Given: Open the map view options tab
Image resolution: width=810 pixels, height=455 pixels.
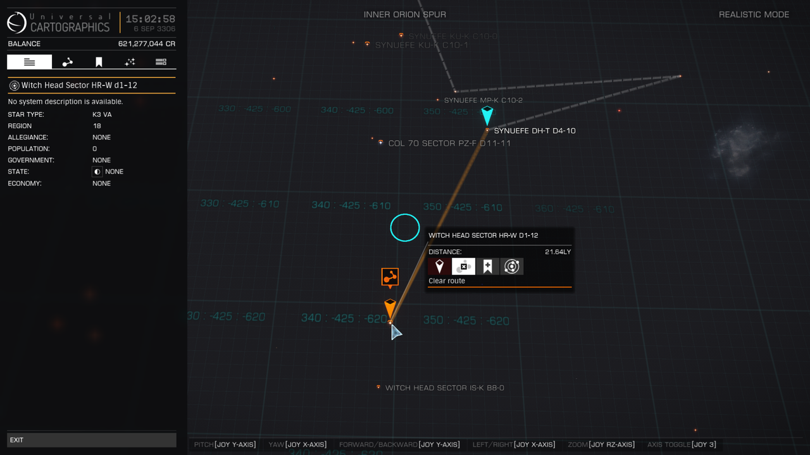Looking at the screenshot, I should 161,61.
